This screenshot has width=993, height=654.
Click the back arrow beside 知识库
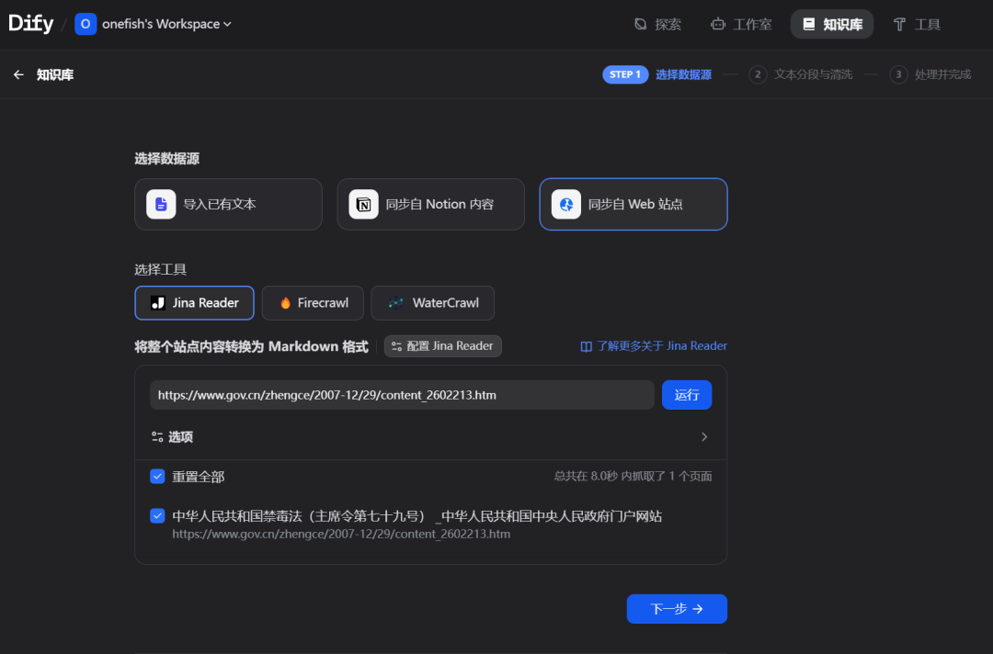18,75
